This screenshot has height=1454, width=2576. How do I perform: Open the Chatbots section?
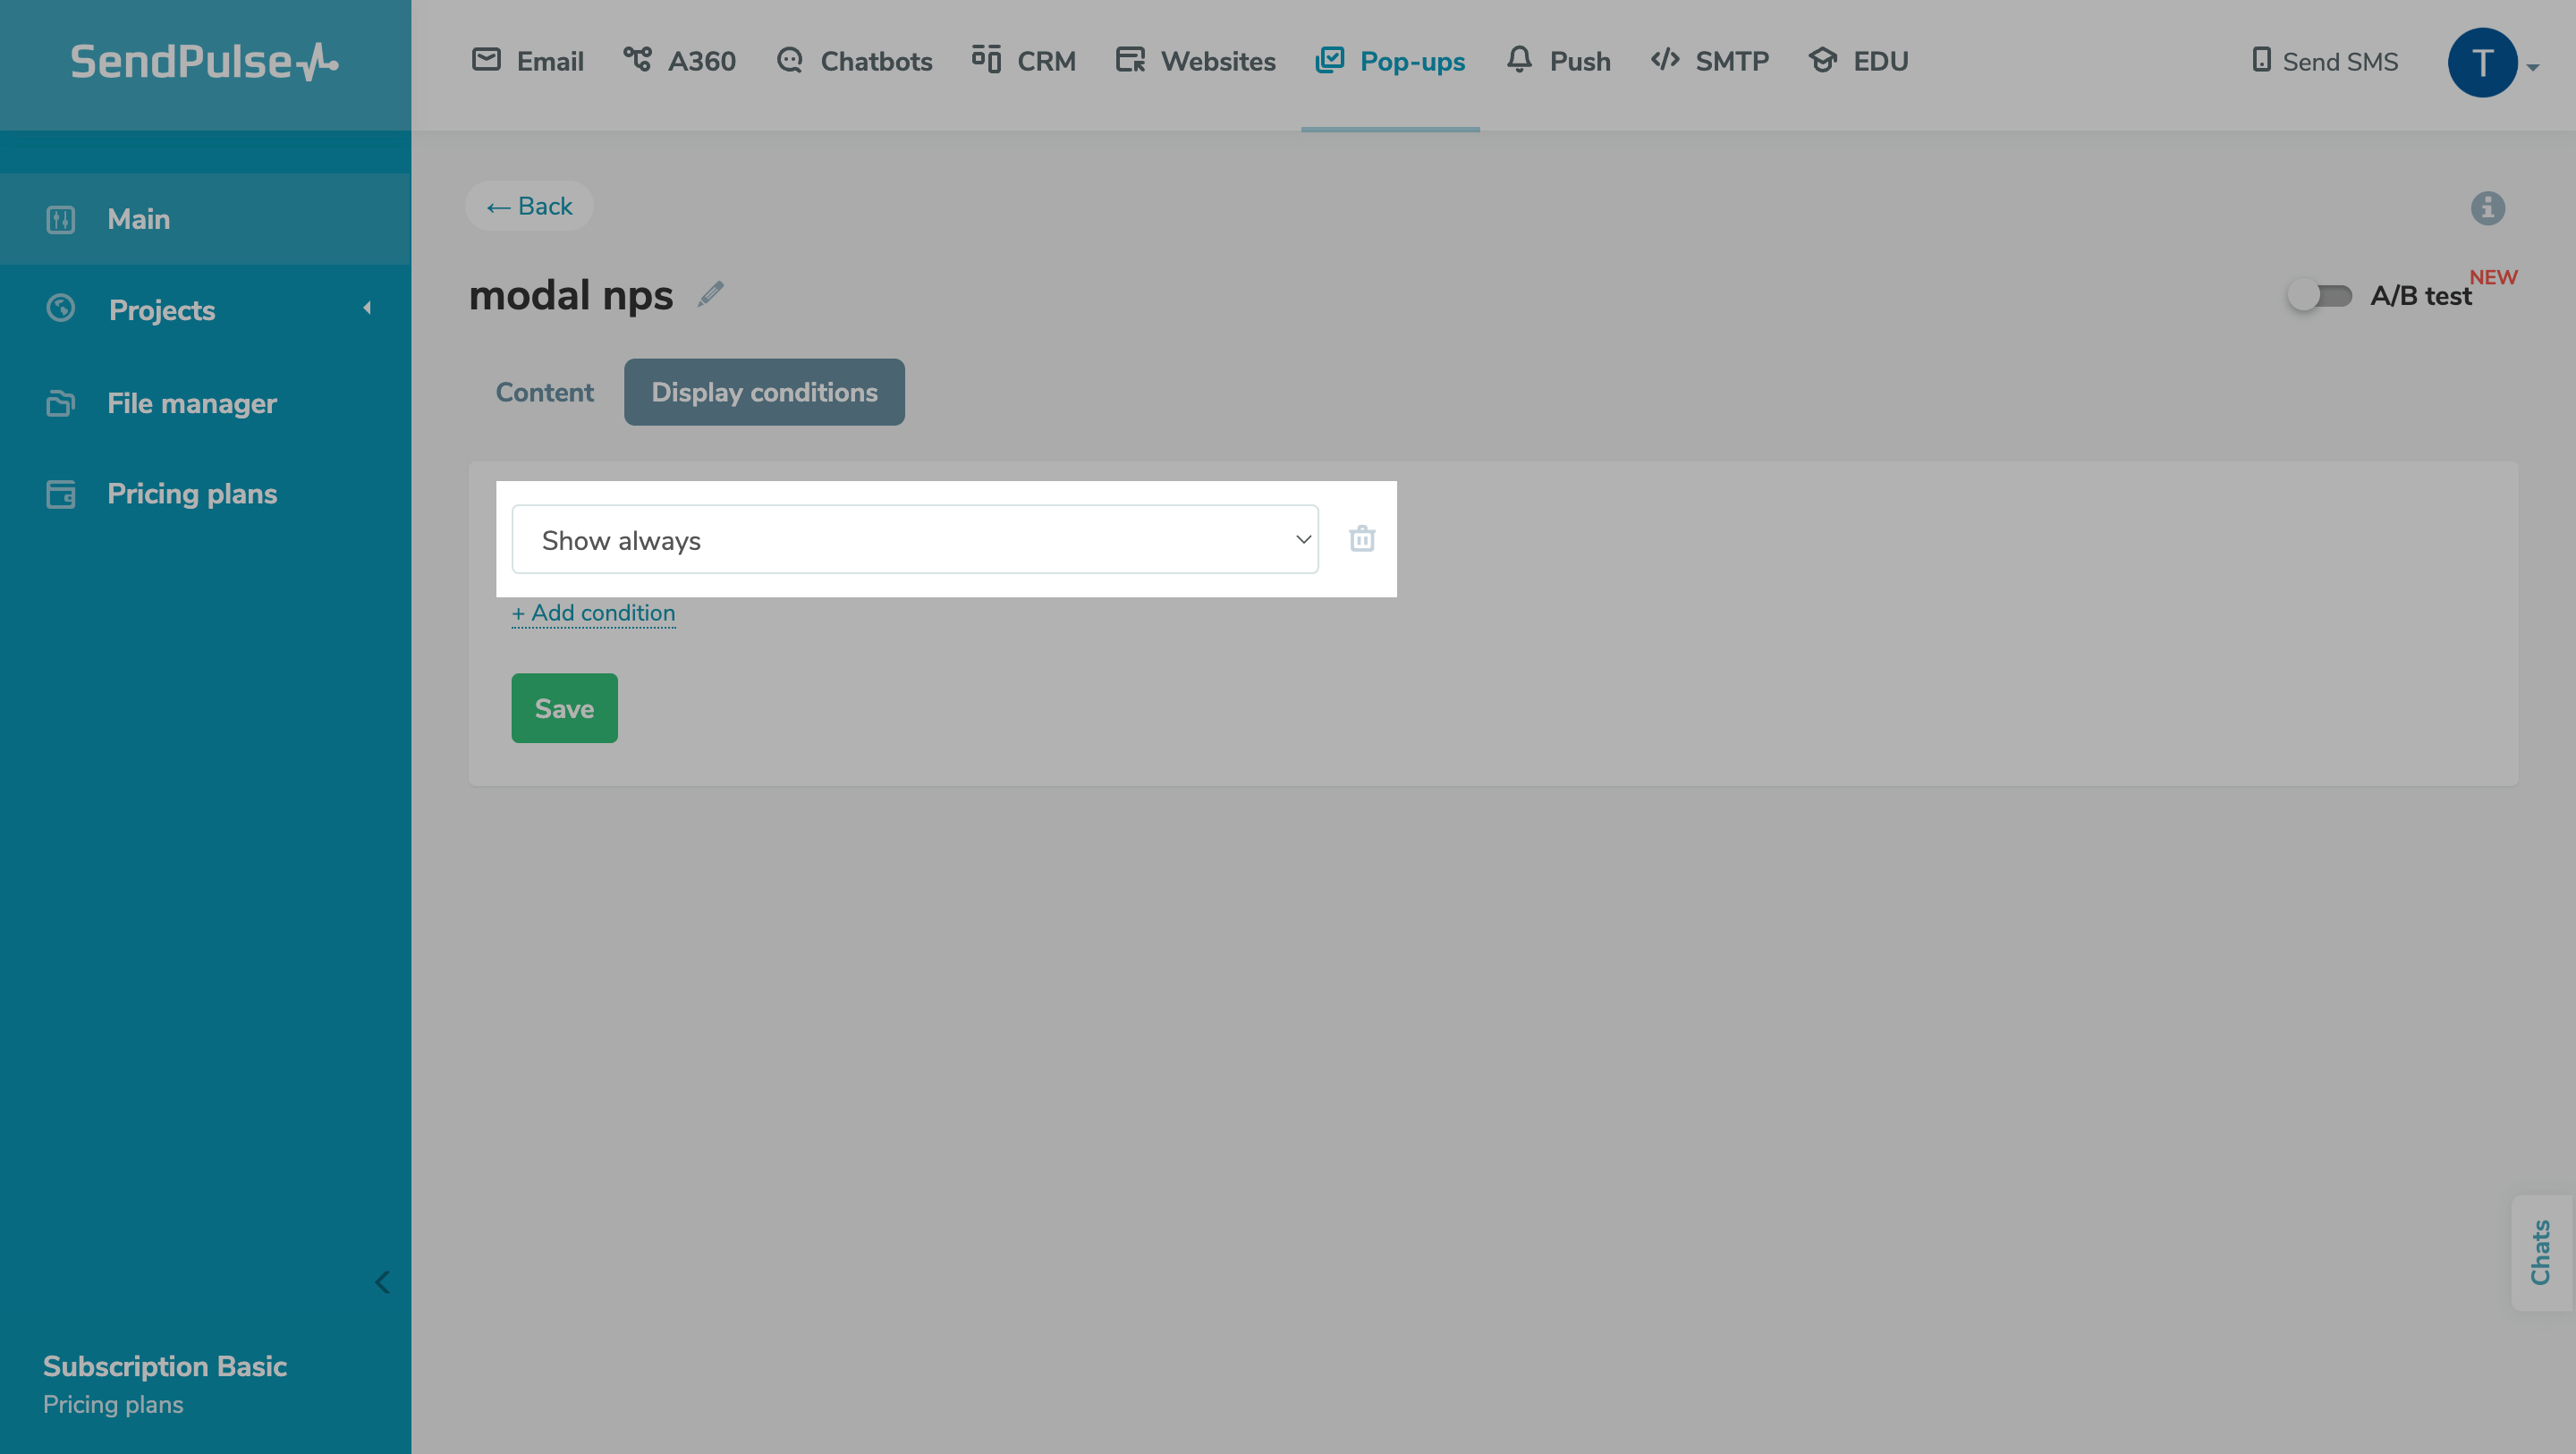854,62
